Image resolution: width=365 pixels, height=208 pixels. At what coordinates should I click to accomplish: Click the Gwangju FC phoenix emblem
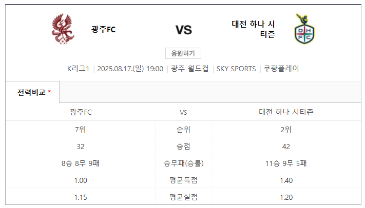point(63,29)
